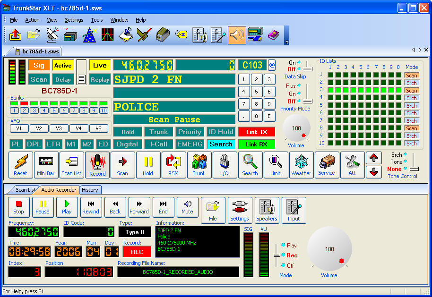Select recorder Mode Play option
Viewport: 432px width, 297px height.
pyautogui.click(x=289, y=245)
